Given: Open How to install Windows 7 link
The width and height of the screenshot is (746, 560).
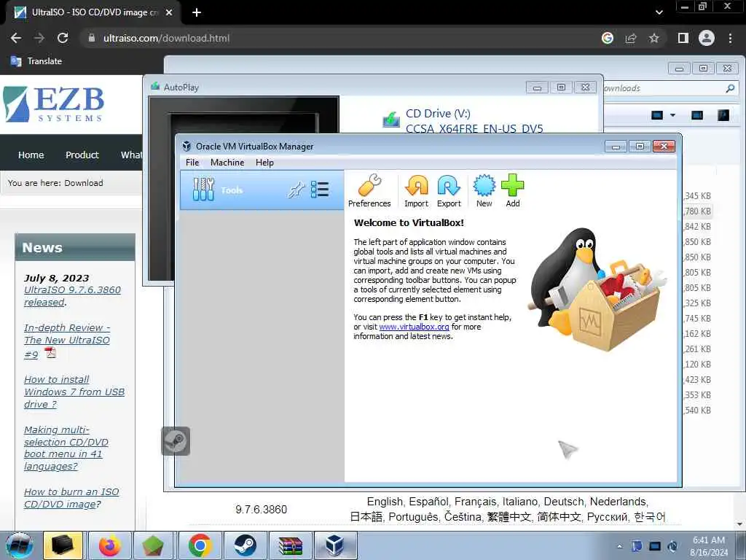Looking at the screenshot, I should point(74,392).
